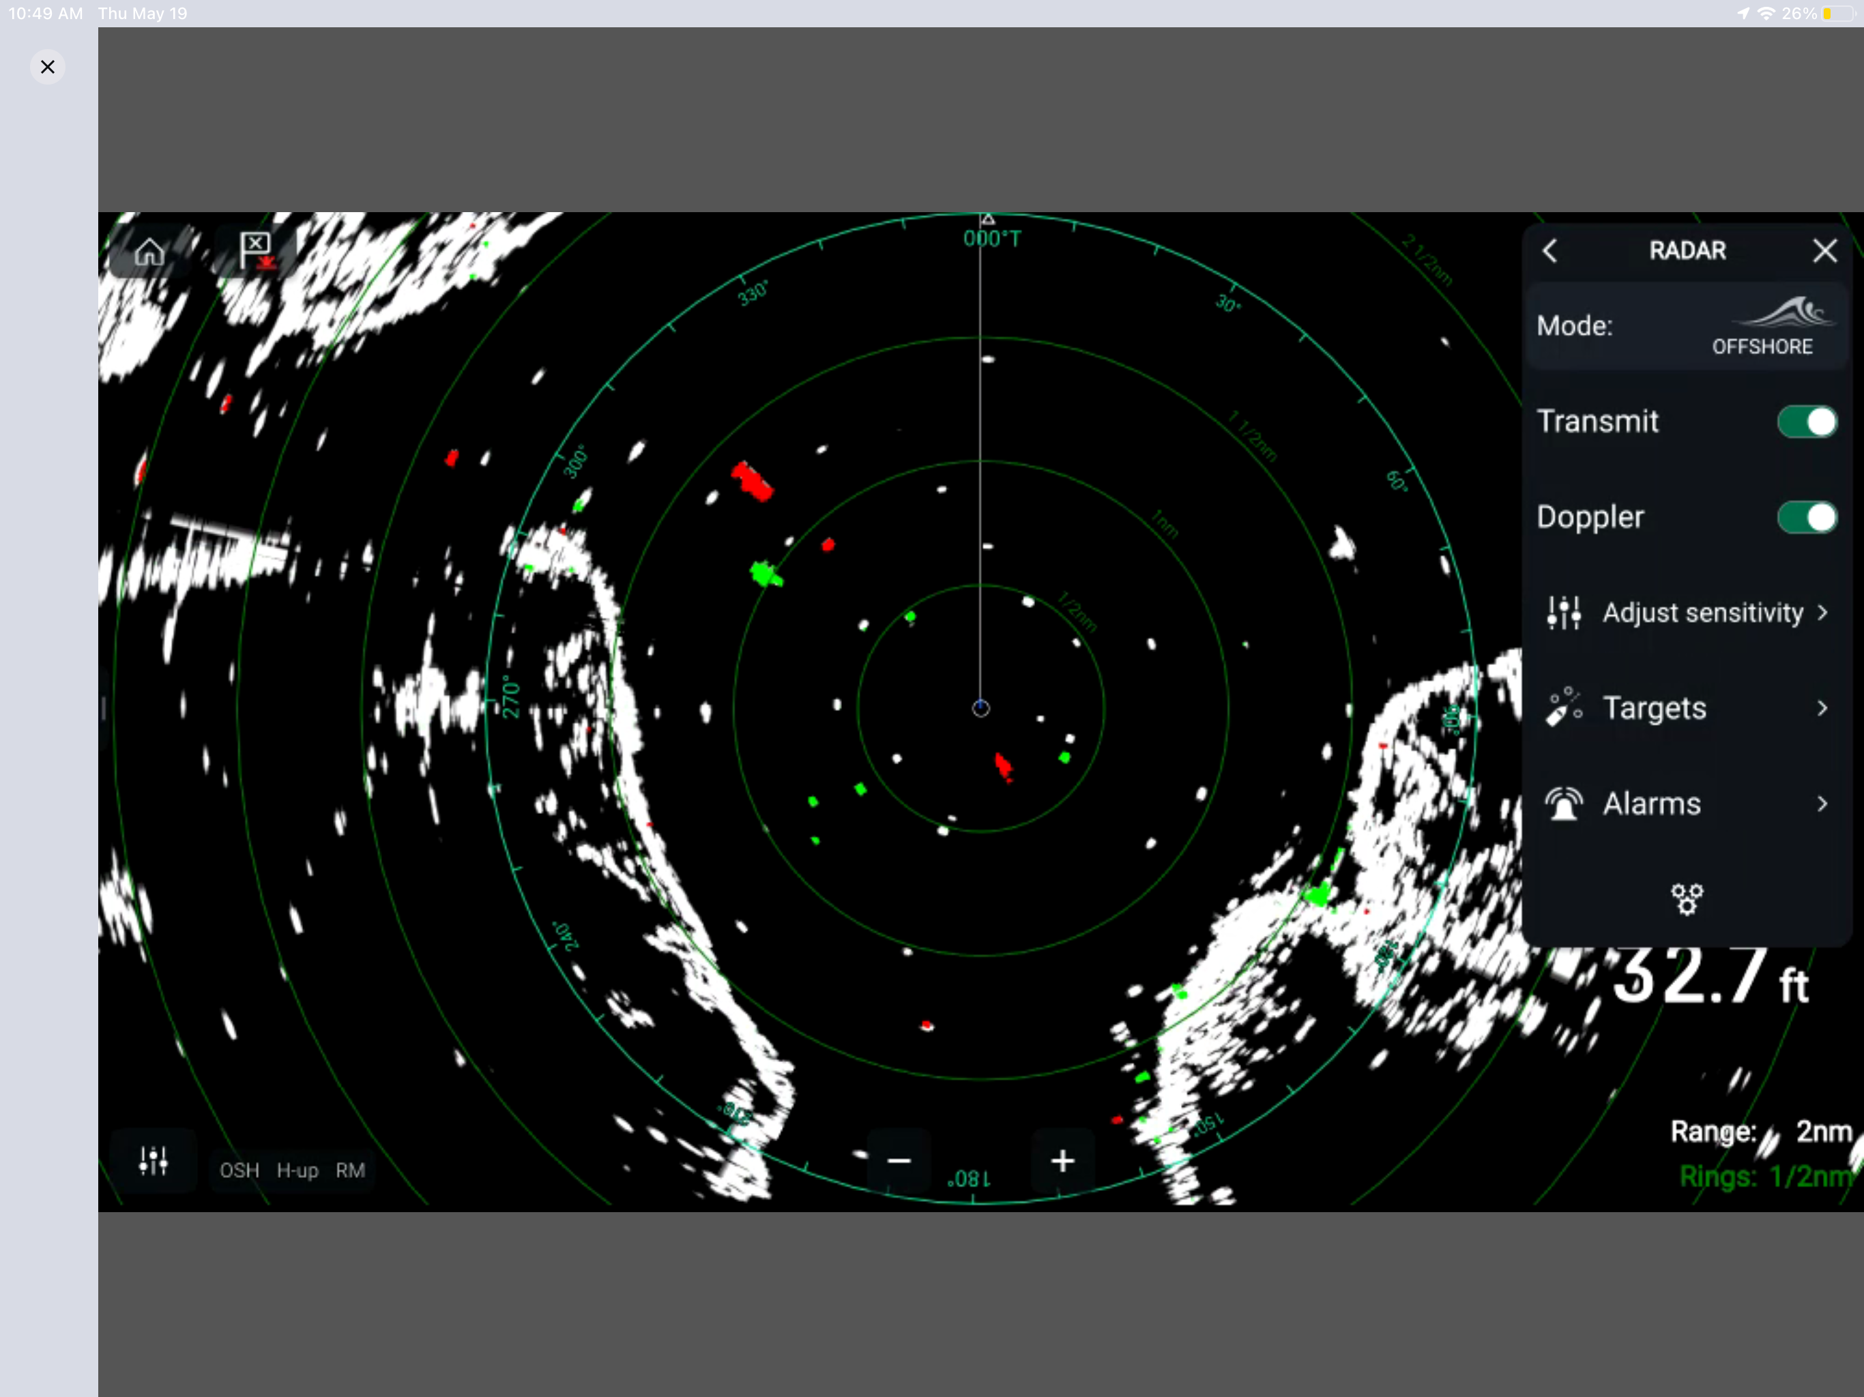
Task: Tap the Rings: 1/2nm readout
Action: tap(1767, 1176)
